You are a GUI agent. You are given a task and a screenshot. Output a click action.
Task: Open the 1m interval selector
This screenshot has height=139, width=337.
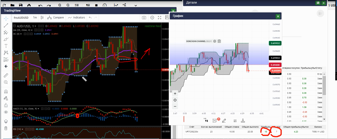click(35, 18)
